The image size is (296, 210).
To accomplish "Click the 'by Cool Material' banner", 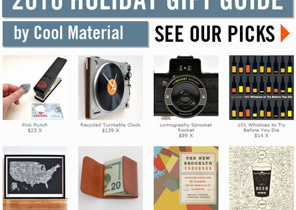I will coord(75,34).
